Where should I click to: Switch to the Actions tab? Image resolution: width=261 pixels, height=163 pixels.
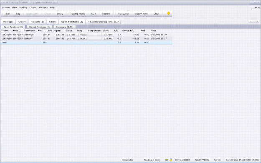(x=53, y=22)
